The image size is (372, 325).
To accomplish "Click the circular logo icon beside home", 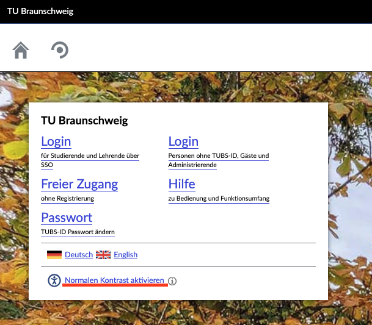I will [x=59, y=50].
